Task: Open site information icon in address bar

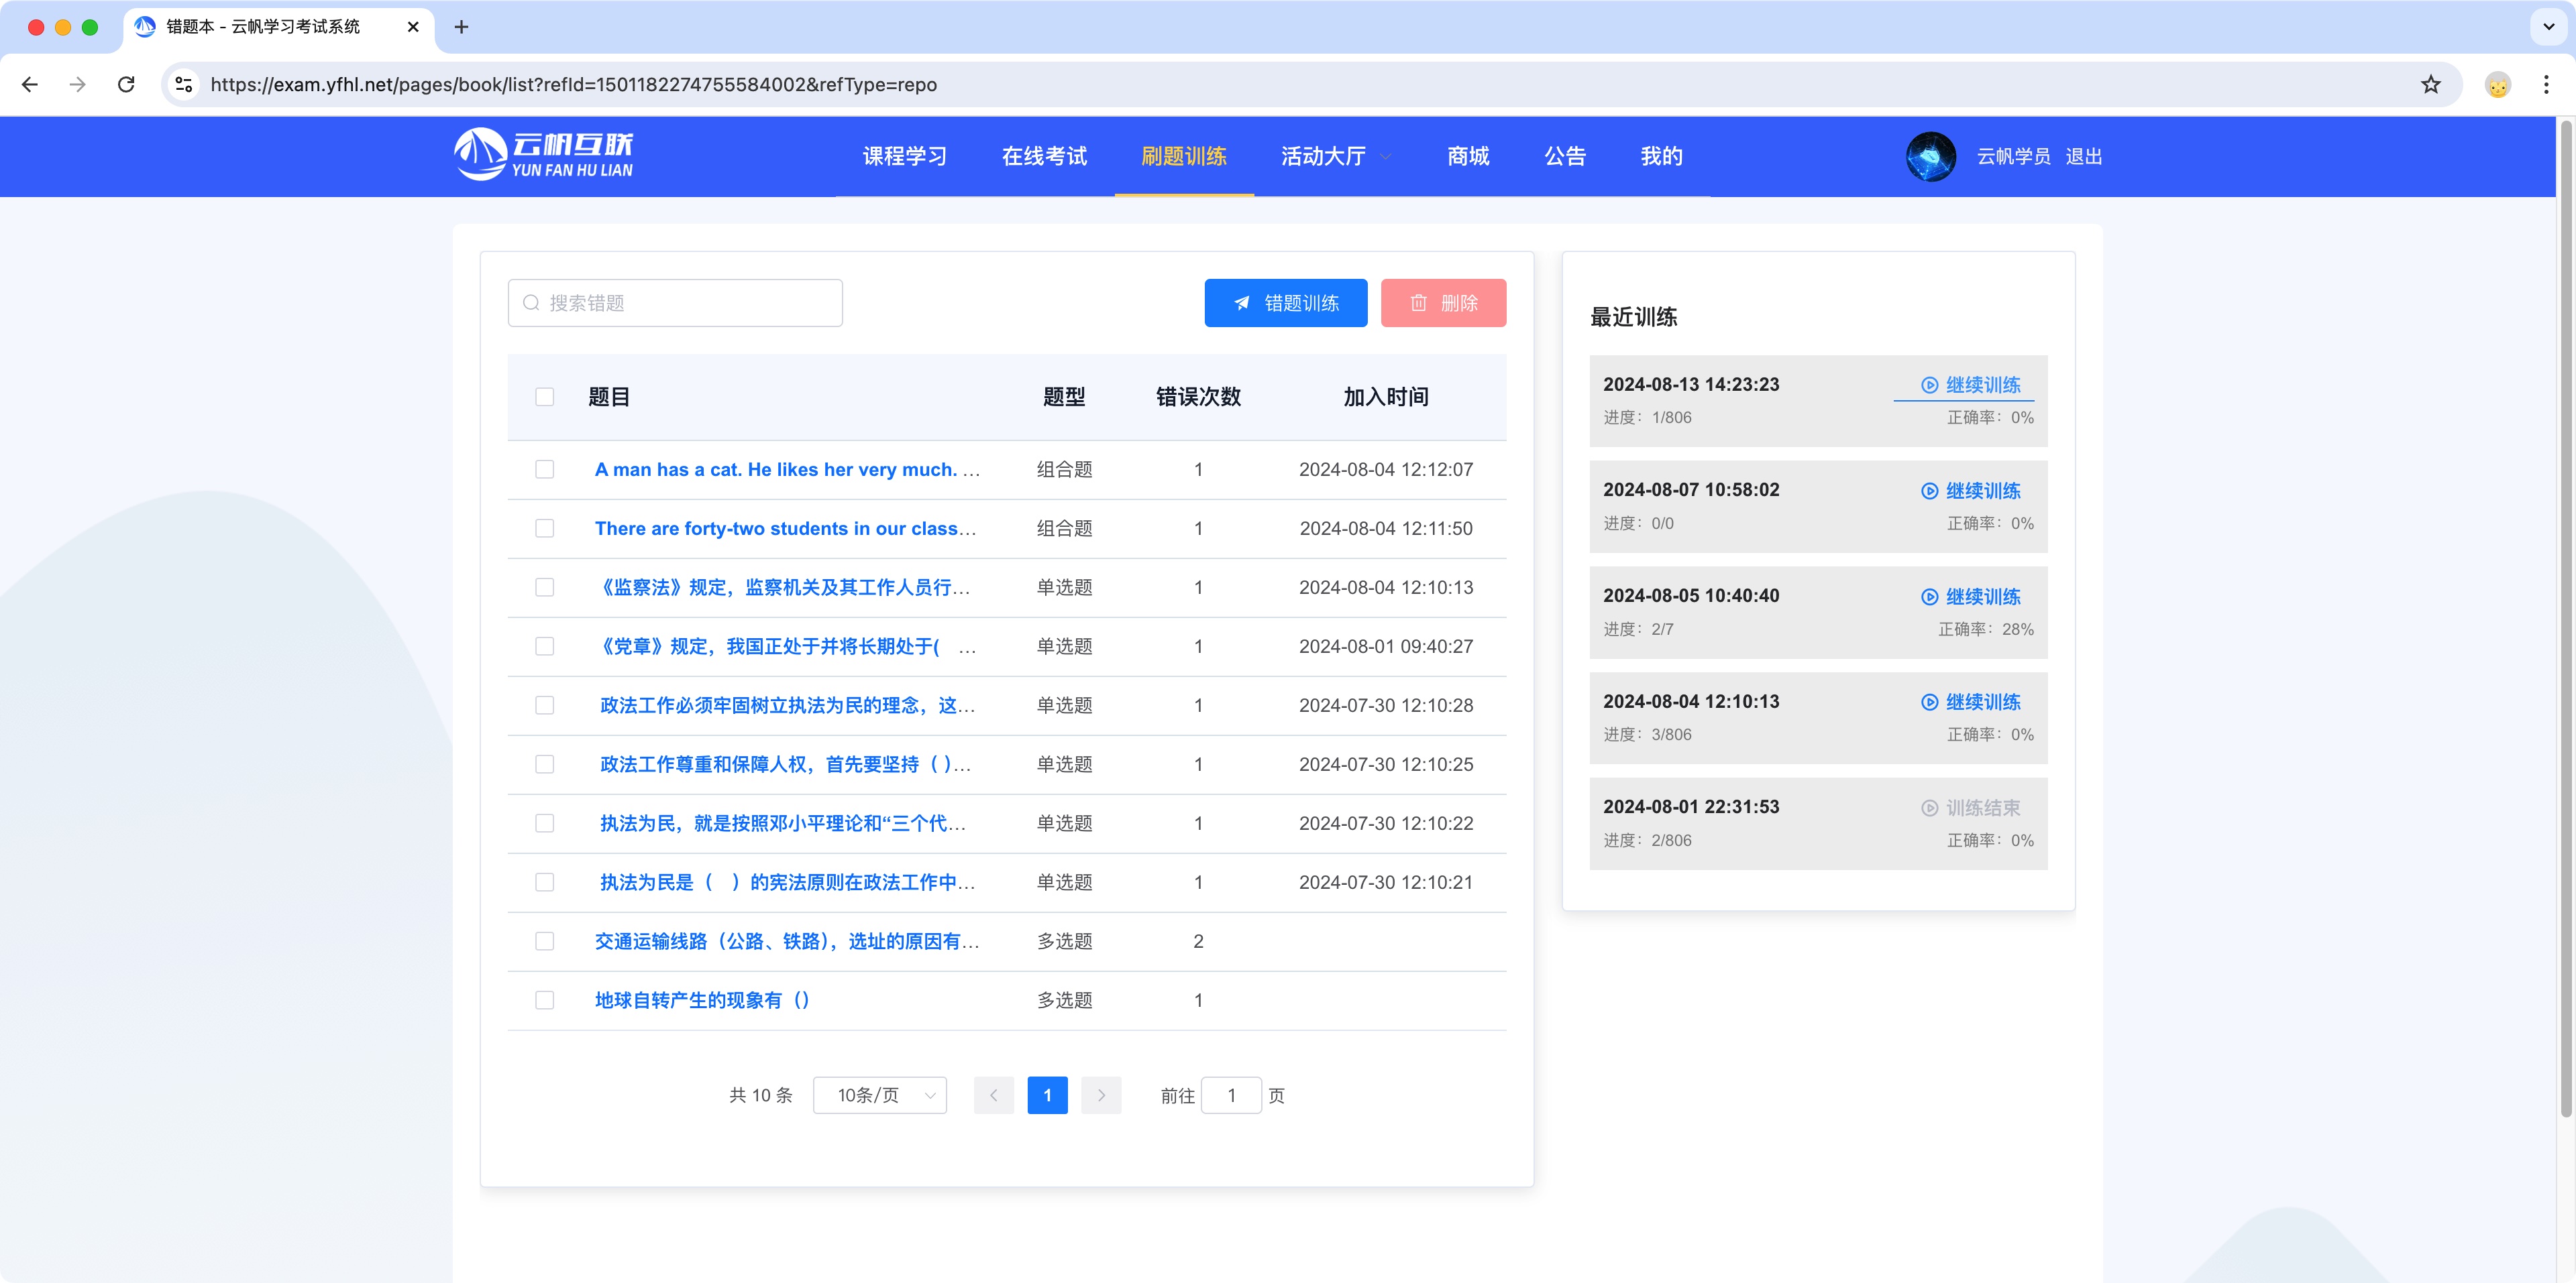Action: tap(184, 85)
